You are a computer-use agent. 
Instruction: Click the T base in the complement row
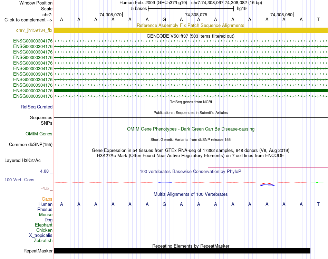(x=318, y=19)
